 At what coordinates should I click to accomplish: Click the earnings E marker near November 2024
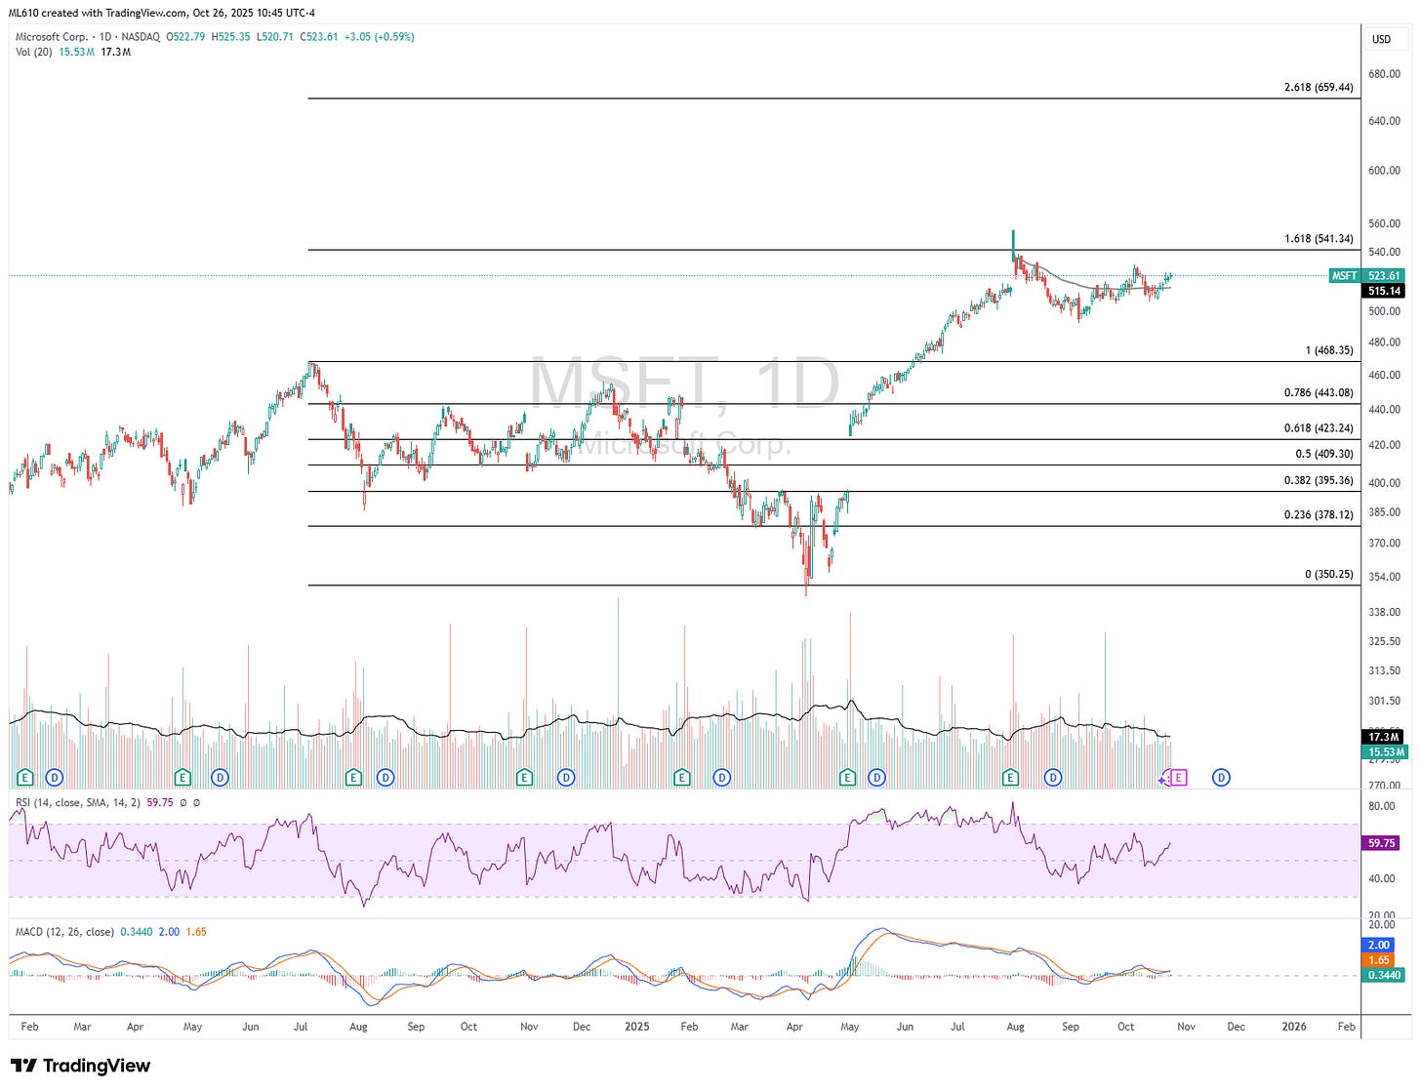click(524, 778)
